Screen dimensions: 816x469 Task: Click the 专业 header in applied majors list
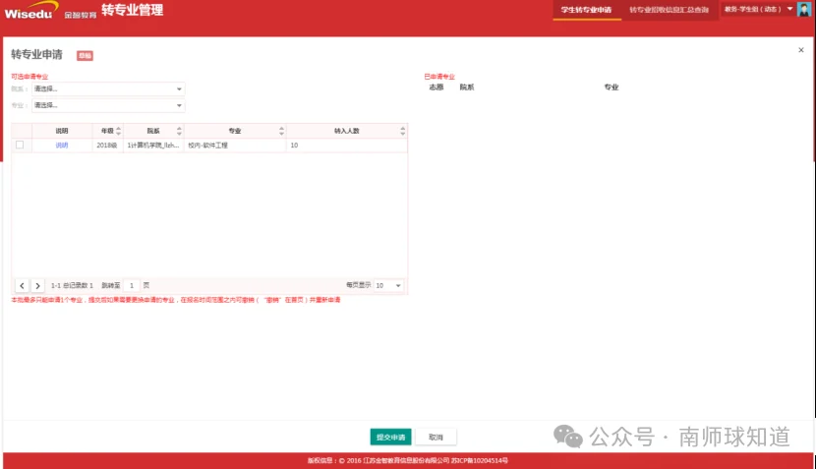(612, 87)
